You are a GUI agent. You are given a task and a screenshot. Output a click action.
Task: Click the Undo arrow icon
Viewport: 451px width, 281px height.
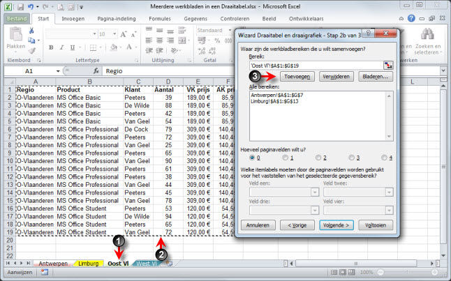point(31,7)
